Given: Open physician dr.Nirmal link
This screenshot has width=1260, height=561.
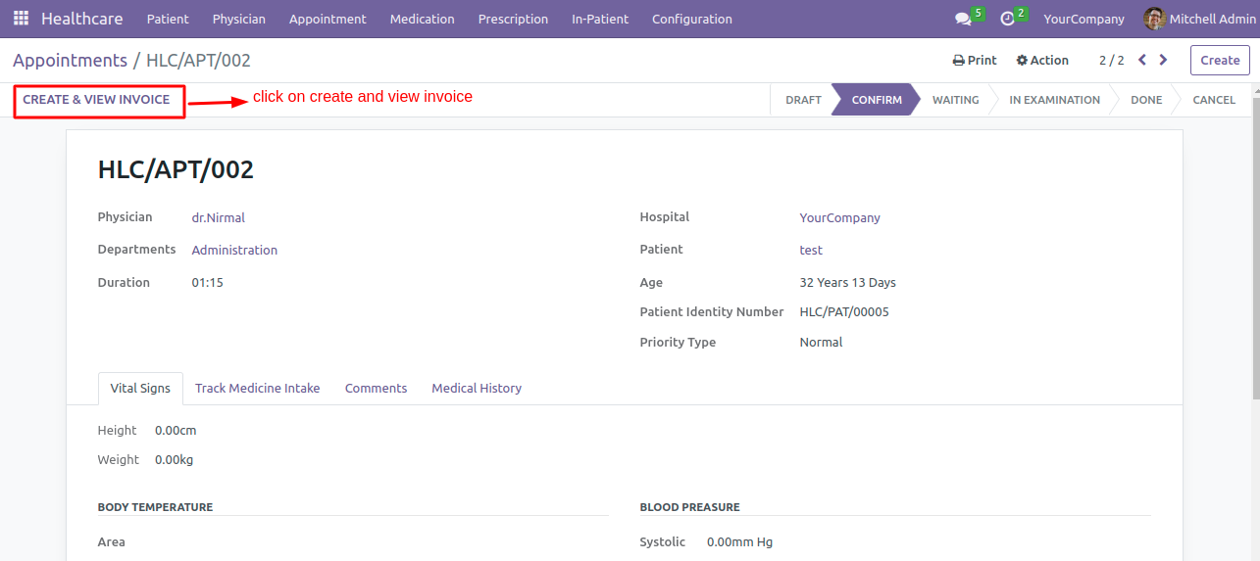Looking at the screenshot, I should [x=219, y=217].
